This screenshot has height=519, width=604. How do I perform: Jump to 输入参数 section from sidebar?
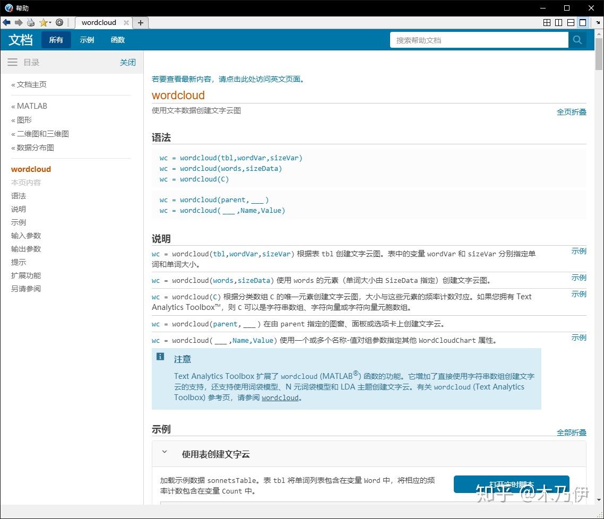point(26,235)
